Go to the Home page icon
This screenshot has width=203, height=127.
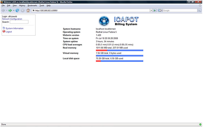28,10
